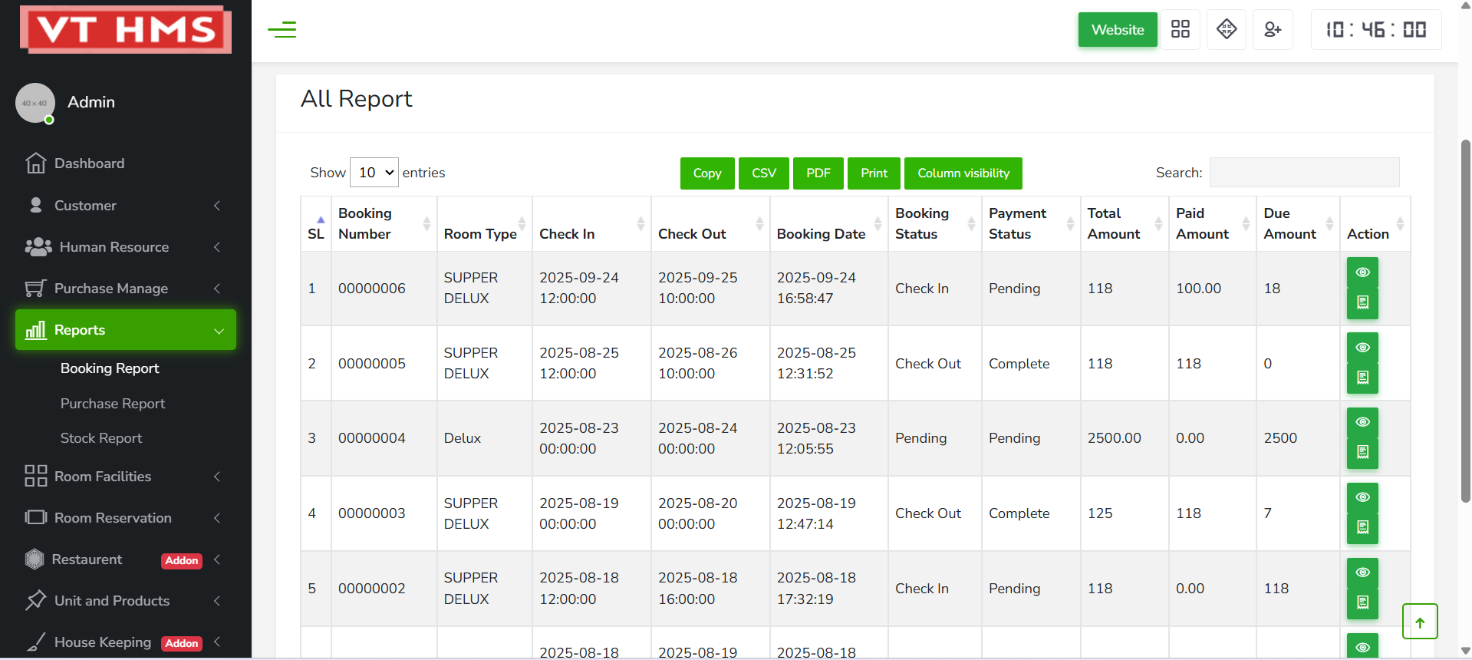The width and height of the screenshot is (1472, 660).
Task: Click the green Website button
Action: (1117, 30)
